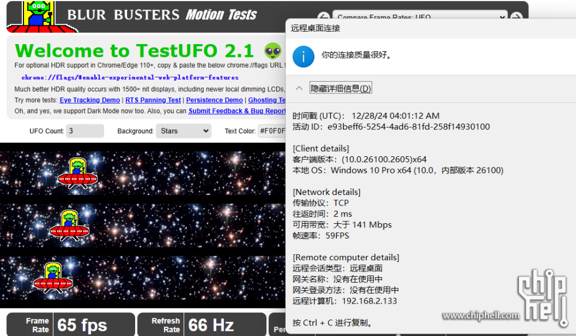Click the 你的连接质量很好 message
The height and width of the screenshot is (336, 576).
(357, 55)
